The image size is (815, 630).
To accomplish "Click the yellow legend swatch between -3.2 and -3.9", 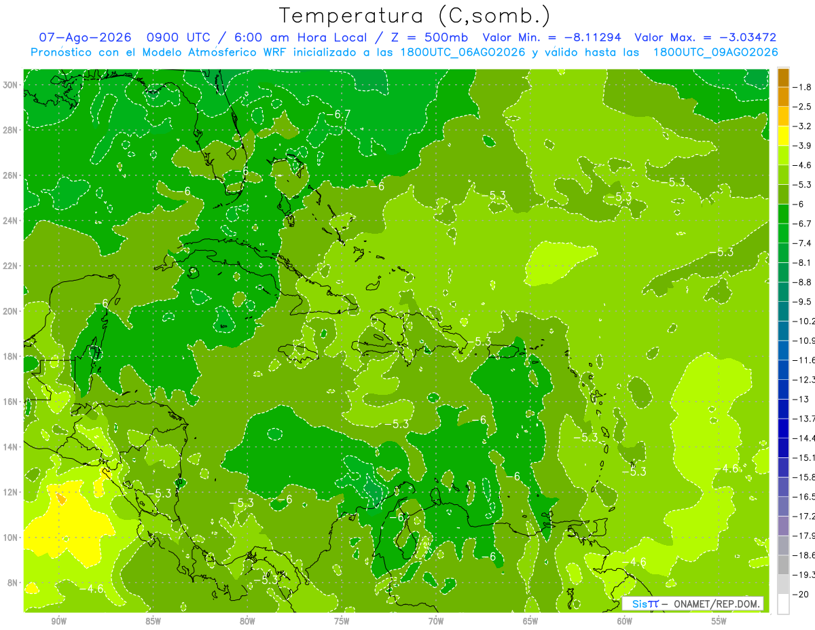I will coord(783,136).
